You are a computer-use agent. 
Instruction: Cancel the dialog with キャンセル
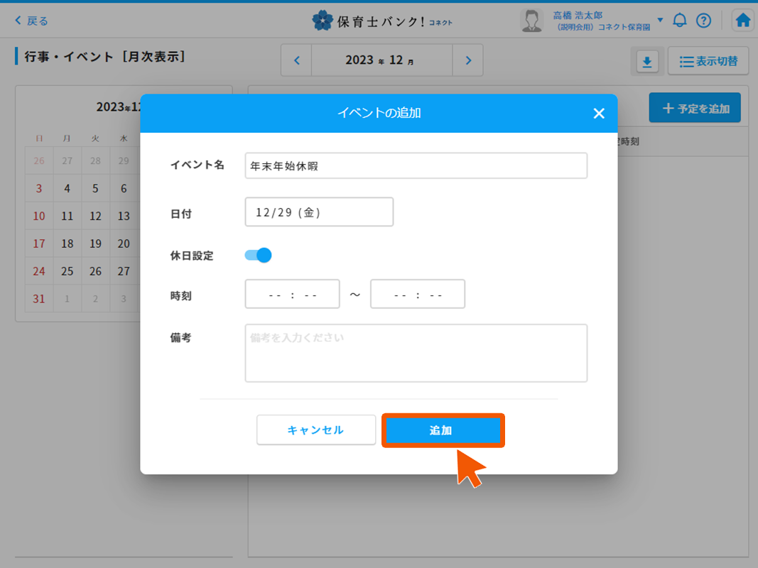pos(315,430)
